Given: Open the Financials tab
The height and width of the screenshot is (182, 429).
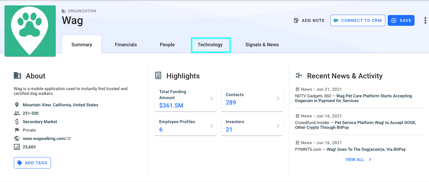Looking at the screenshot, I should [x=126, y=44].
